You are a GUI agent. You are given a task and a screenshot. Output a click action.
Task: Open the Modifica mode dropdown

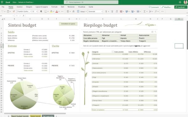(167, 7)
